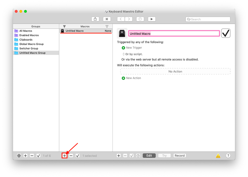
Task: Add a new macro group with plus
Action: click(25, 156)
